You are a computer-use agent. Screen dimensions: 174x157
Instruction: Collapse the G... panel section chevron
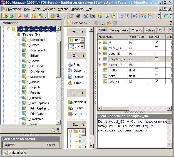(x=83, y=56)
